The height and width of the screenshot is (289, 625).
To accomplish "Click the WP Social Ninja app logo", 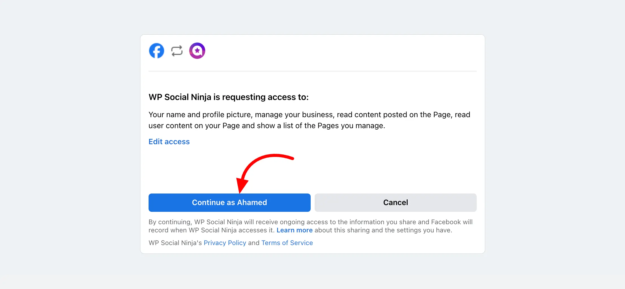I will [x=197, y=51].
